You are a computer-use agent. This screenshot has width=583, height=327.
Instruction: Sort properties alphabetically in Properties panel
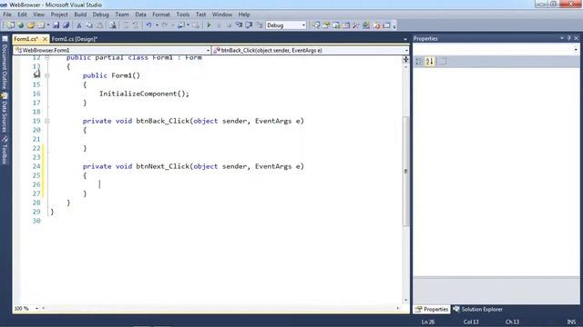[x=430, y=62]
